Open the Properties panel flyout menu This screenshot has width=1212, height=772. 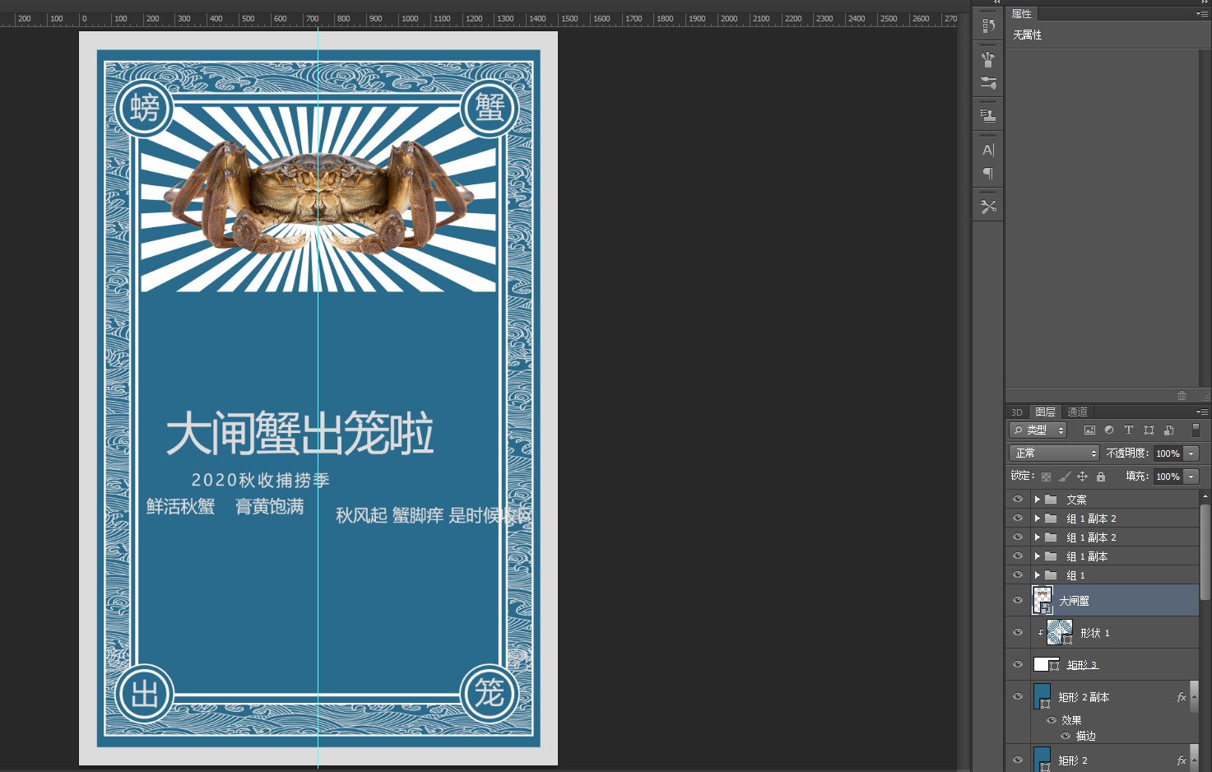(1202, 14)
